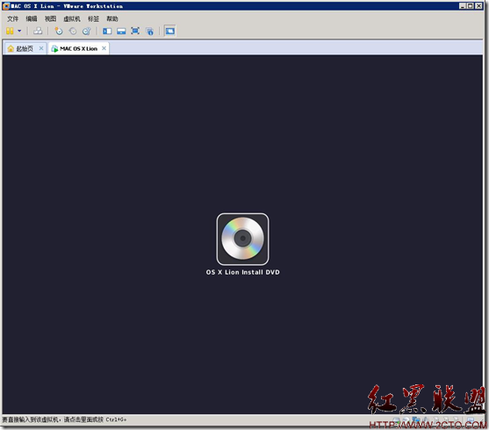Close the MAC OS X Lion tab
The image size is (489, 430).
click(104, 48)
